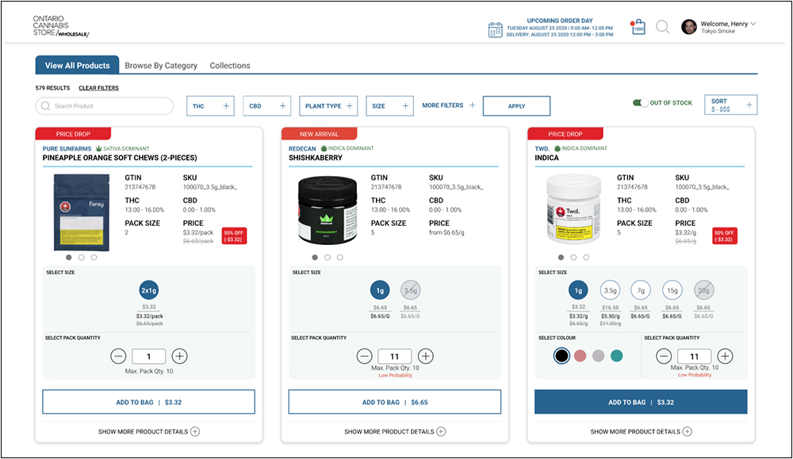Screen dimensions: 793x459
Task: Decrease pack quantity for Shishkaberry
Action: 364,356
